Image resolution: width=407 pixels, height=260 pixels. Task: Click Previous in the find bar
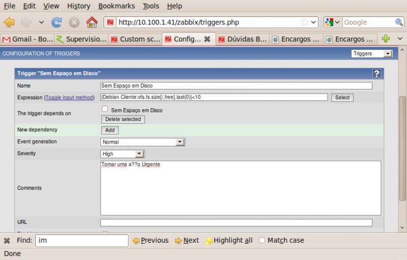151,241
